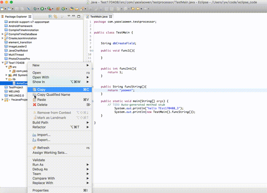Viewport: 267px width, 193px height.
Task: Choose Open from the context menu
Action: pyautogui.click(x=60, y=73)
